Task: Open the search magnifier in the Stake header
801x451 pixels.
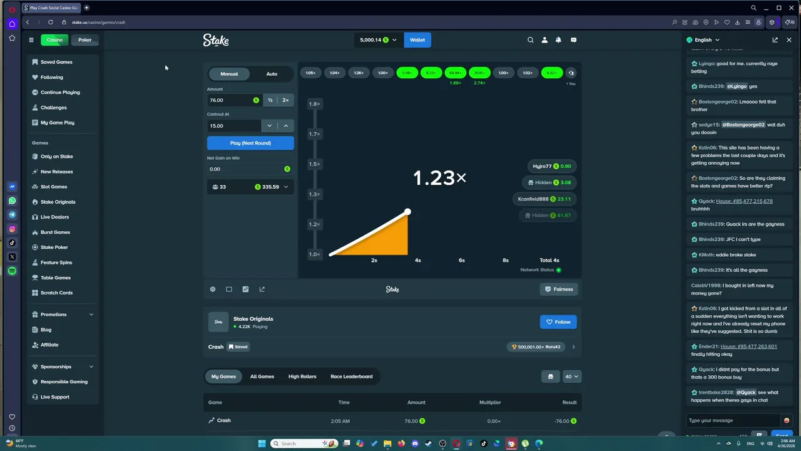Action: click(531, 40)
